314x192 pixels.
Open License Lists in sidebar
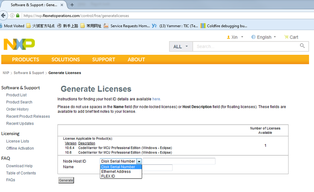coord(18,141)
